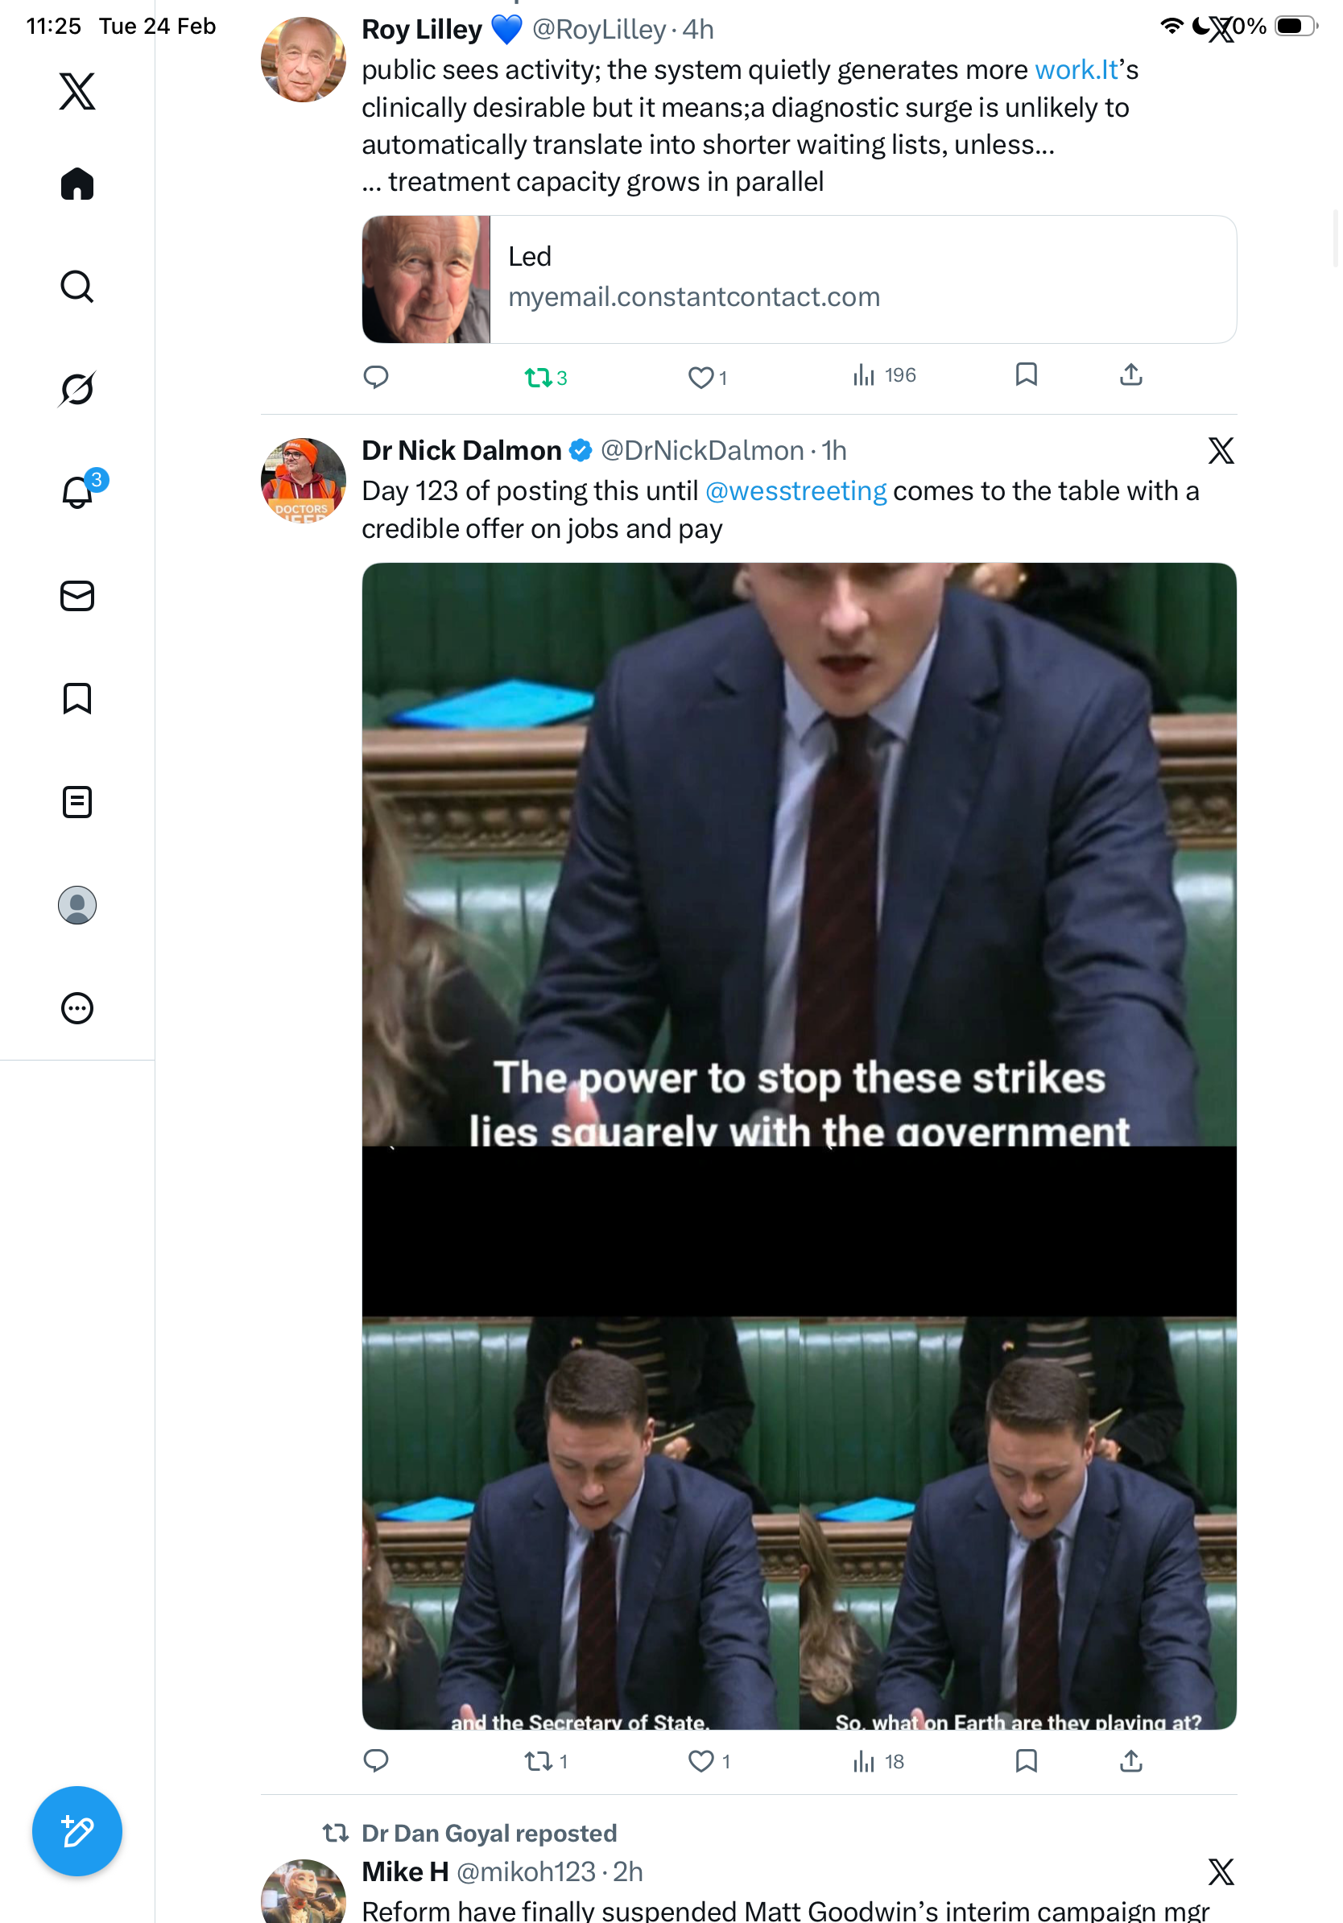Open Bookmarks in the sidebar

tap(77, 698)
